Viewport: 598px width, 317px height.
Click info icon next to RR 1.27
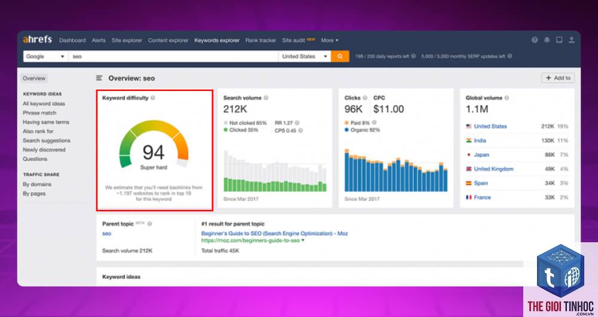point(297,123)
